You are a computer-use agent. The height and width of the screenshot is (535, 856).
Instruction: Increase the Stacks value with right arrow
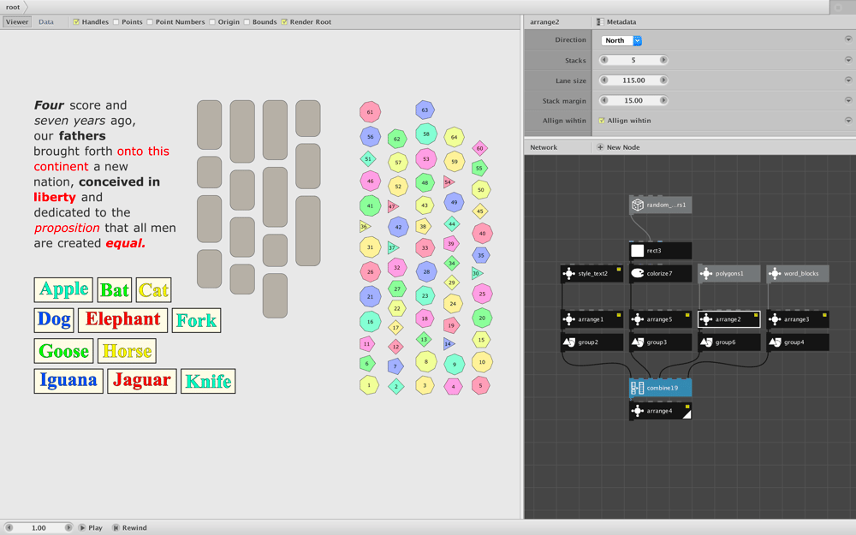pyautogui.click(x=663, y=60)
